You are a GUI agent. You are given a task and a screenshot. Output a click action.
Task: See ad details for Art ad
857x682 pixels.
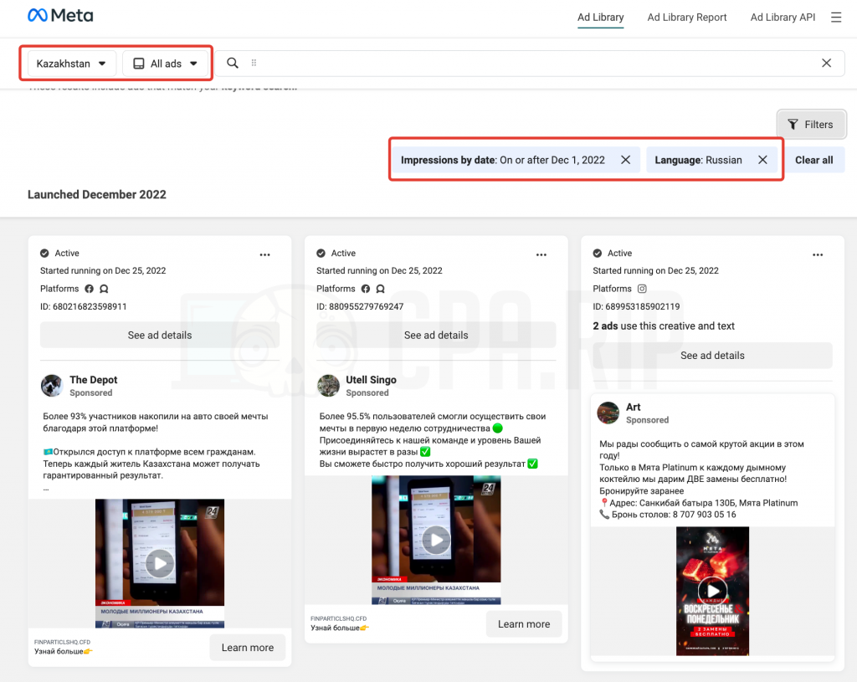[712, 355]
